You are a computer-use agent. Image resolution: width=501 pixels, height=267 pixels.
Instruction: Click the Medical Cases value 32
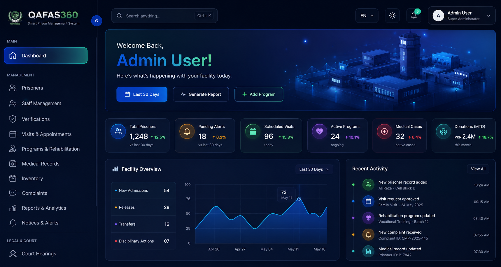pyautogui.click(x=400, y=136)
